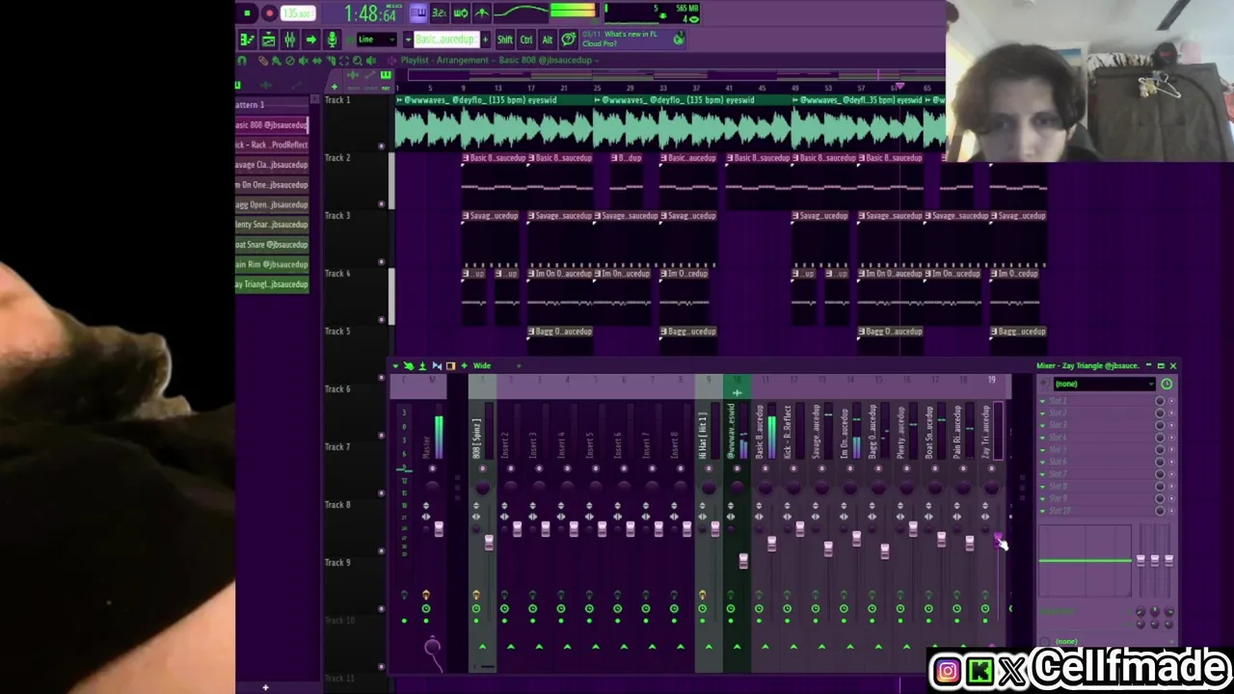Click the Record button in transport

coord(269,13)
